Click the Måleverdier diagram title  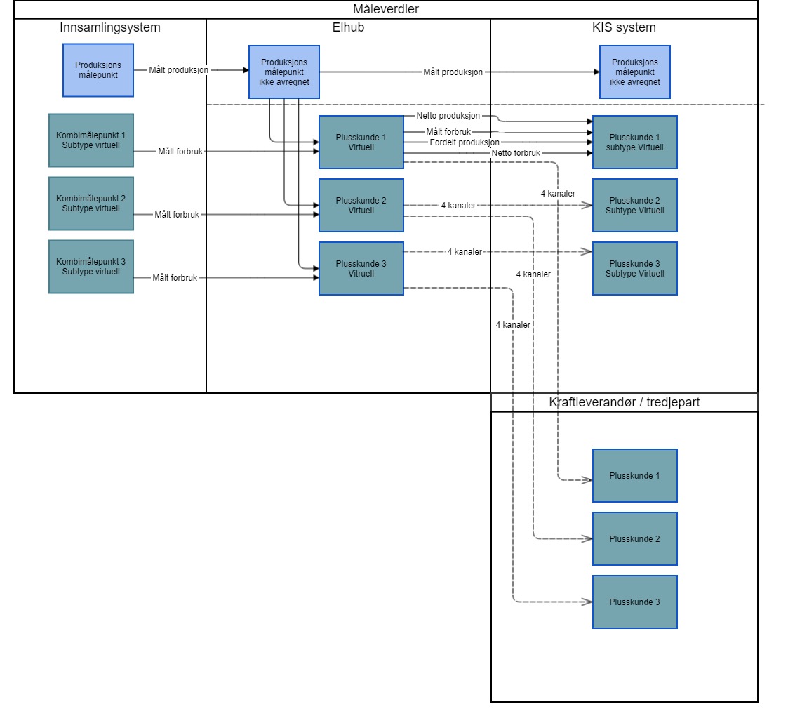386,9
